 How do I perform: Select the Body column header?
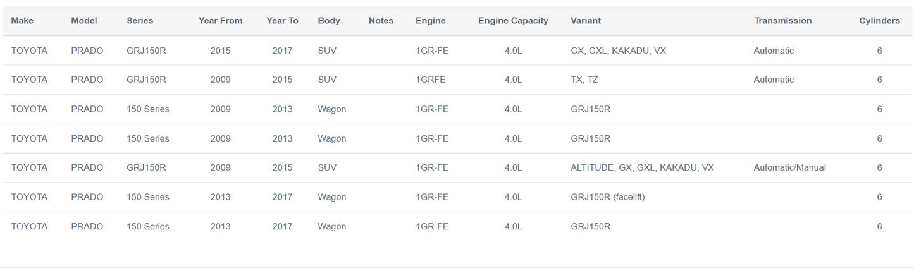tap(329, 21)
